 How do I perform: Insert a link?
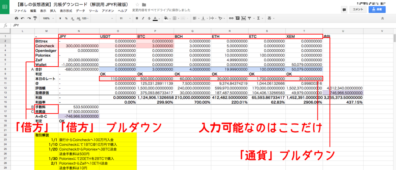click(231, 19)
